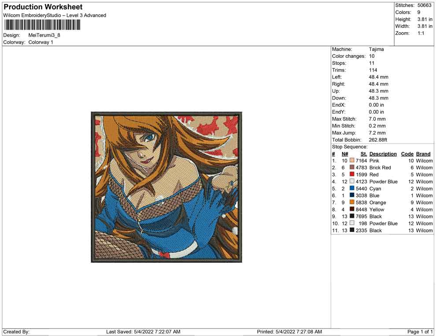The image size is (436, 336).
Task: Click the barcode under the worksheet title
Action: (x=42, y=25)
